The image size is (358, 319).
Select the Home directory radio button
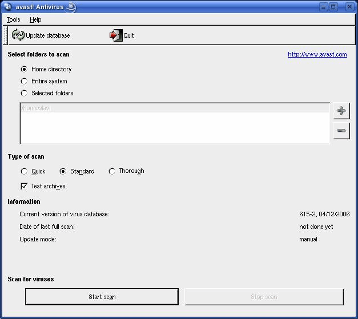pos(24,69)
